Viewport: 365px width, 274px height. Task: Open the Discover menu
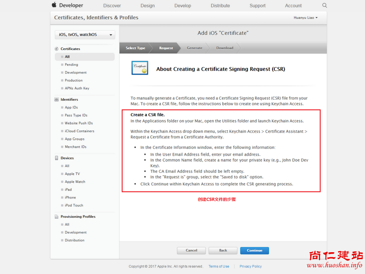pyautogui.click(x=112, y=6)
